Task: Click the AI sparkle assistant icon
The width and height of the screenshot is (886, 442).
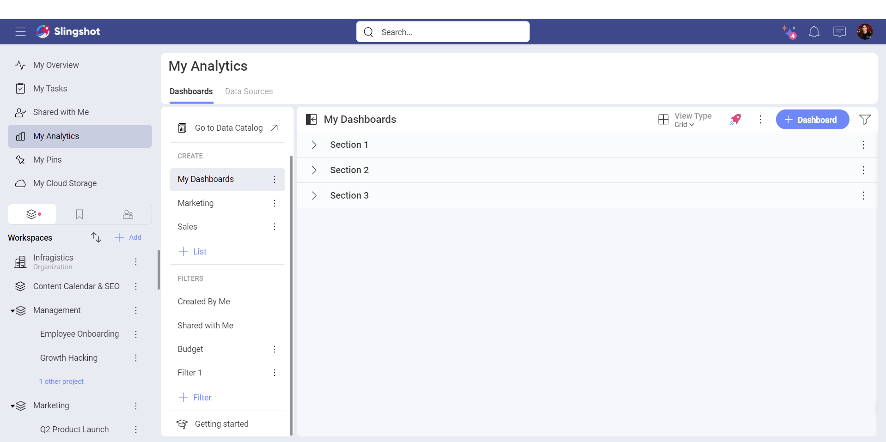Action: click(x=789, y=32)
